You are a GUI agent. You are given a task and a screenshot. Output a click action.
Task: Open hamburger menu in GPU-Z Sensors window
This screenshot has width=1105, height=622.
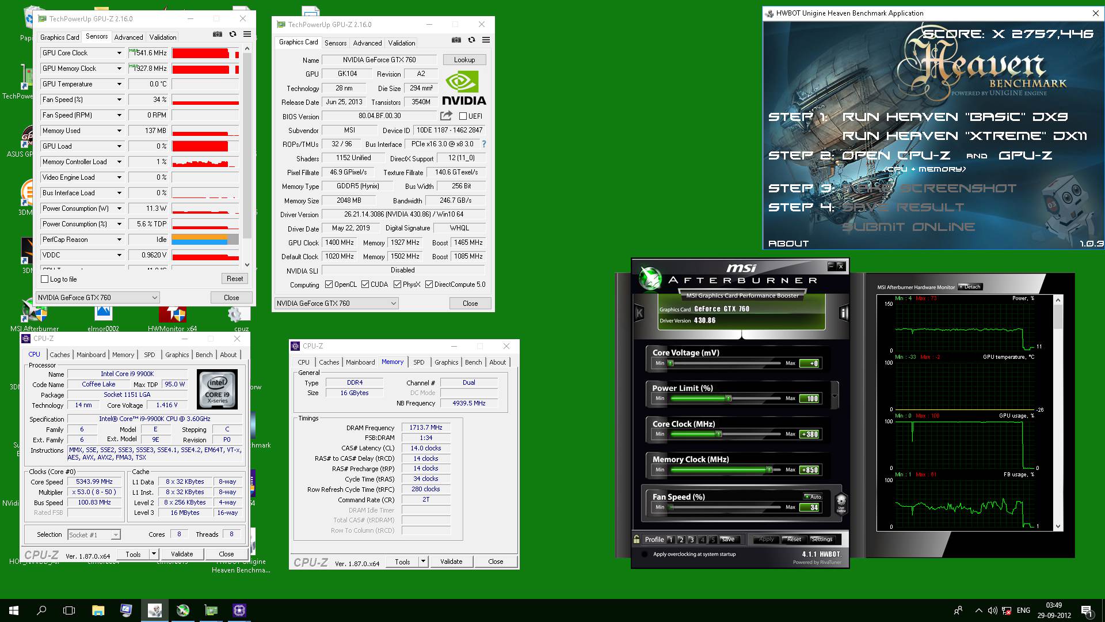[x=247, y=35]
